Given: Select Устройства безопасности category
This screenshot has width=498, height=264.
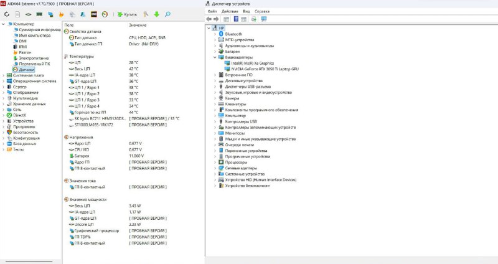Looking at the screenshot, I should click(247, 186).
